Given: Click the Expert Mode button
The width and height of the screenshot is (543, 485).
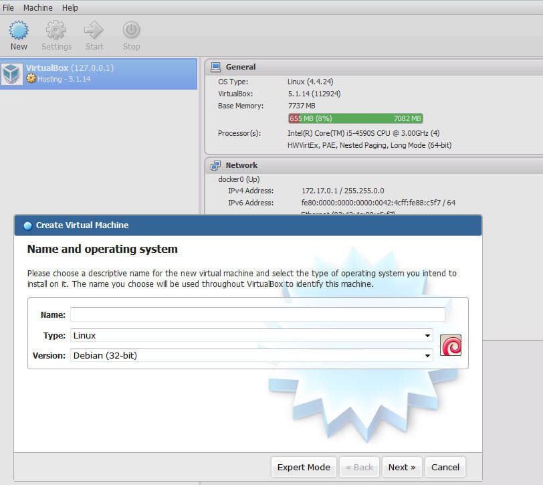Looking at the screenshot, I should click(304, 468).
